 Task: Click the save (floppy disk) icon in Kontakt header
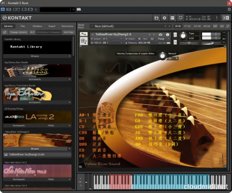[157, 18]
